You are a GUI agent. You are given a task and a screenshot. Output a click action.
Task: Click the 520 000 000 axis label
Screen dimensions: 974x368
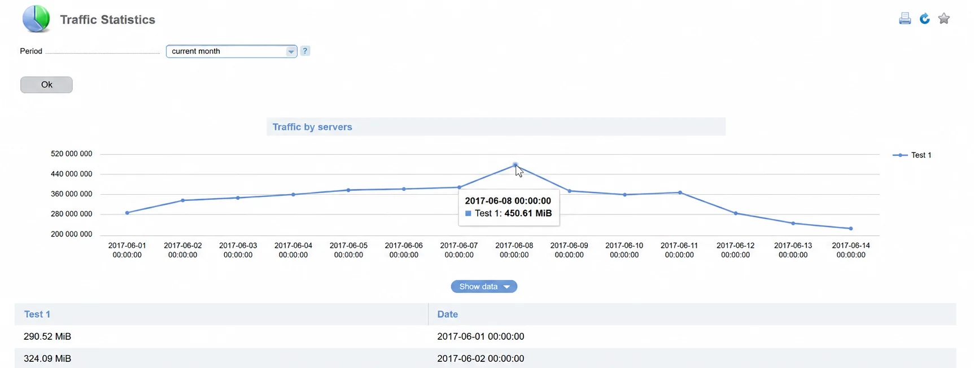click(x=71, y=154)
